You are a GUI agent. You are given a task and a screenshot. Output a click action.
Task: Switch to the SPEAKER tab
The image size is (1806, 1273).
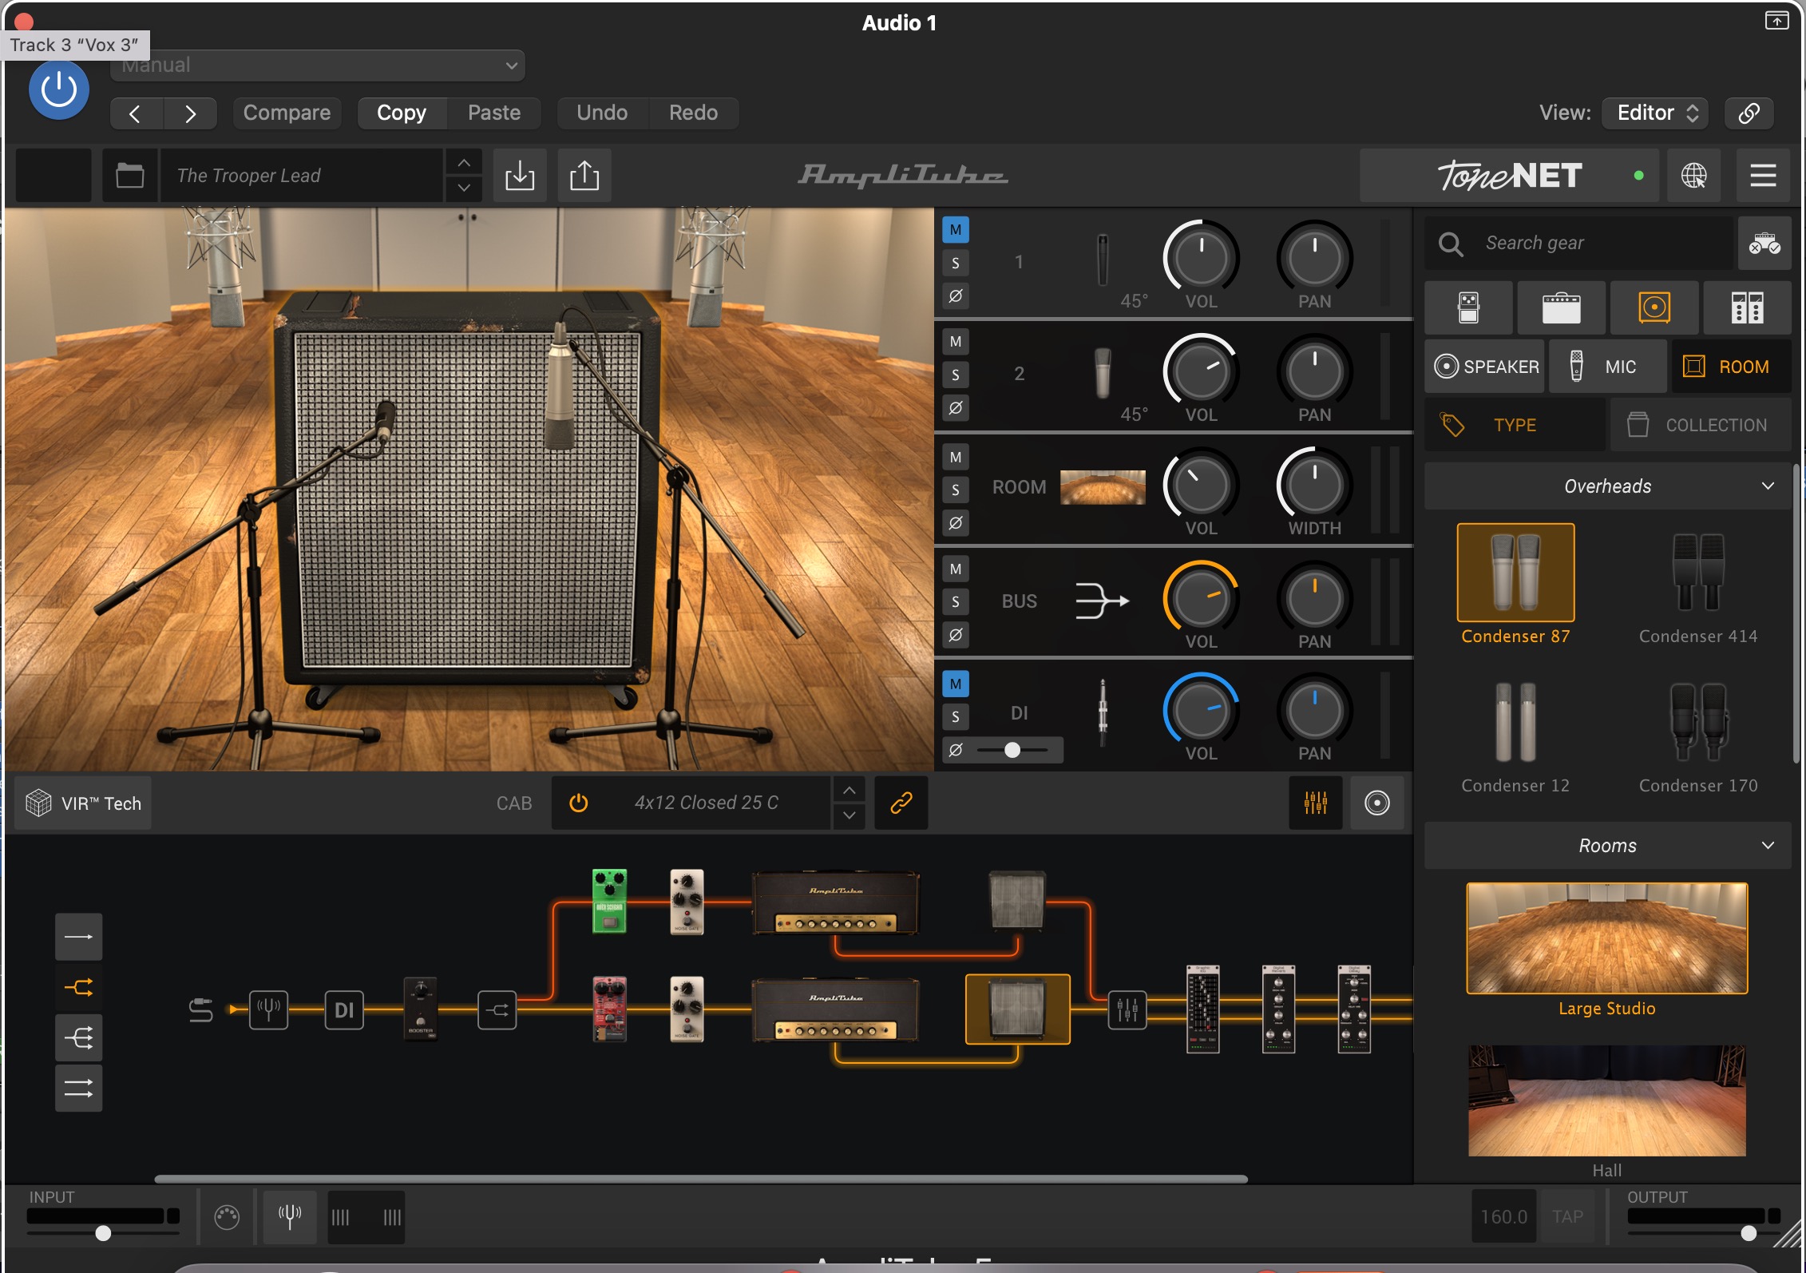pyautogui.click(x=1486, y=367)
